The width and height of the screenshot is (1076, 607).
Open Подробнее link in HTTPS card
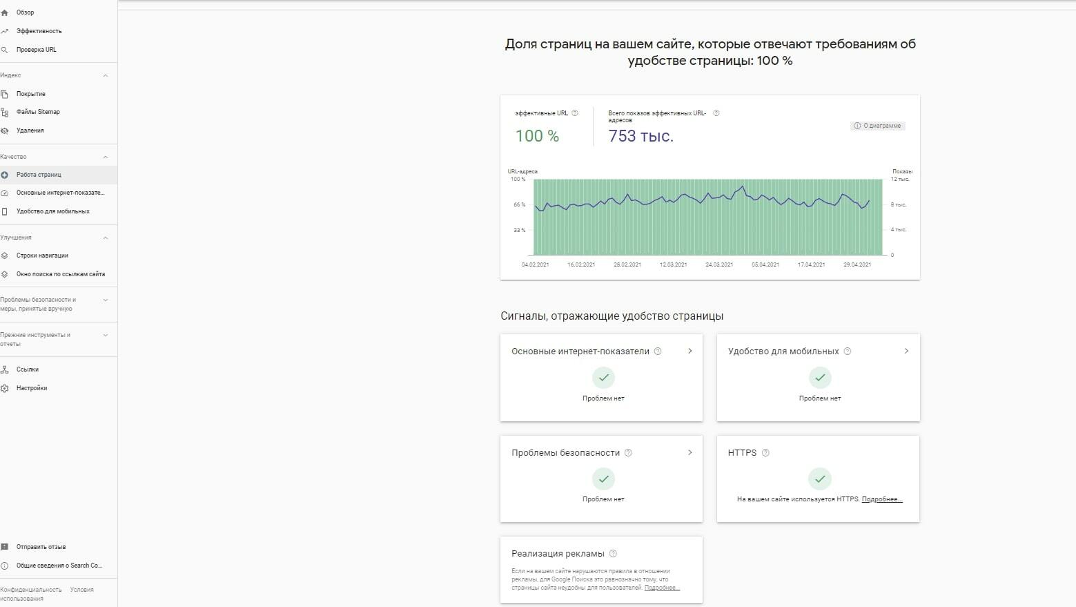[x=882, y=499]
